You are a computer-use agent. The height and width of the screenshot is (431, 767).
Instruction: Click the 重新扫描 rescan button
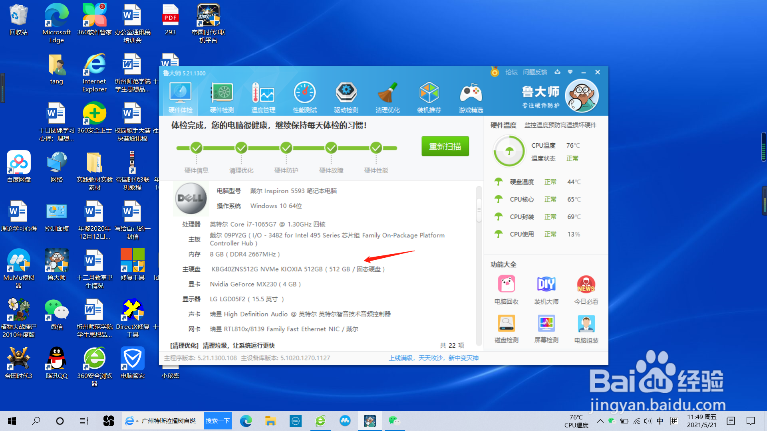pos(445,146)
